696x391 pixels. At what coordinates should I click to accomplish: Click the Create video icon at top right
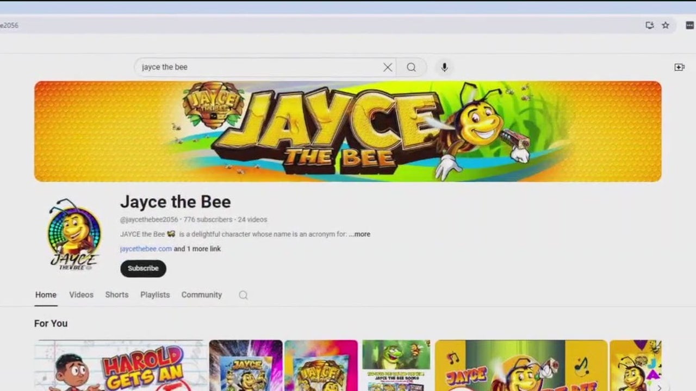pos(679,67)
